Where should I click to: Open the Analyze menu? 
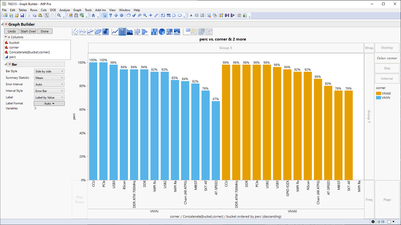click(x=64, y=10)
